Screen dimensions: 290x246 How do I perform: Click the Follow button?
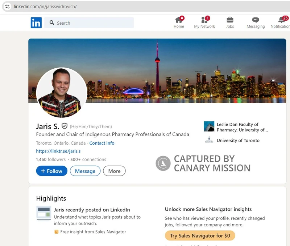click(x=51, y=171)
